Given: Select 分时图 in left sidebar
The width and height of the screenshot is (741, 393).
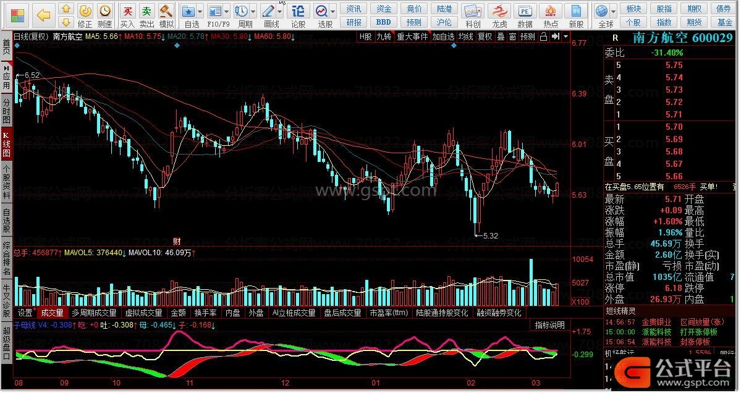Looking at the screenshot, I should coord(6,111).
